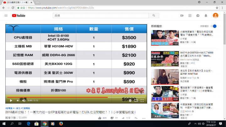This screenshot has width=226, height=127.
Task: Dislike the video with thumbs down
Action: coord(112,118)
